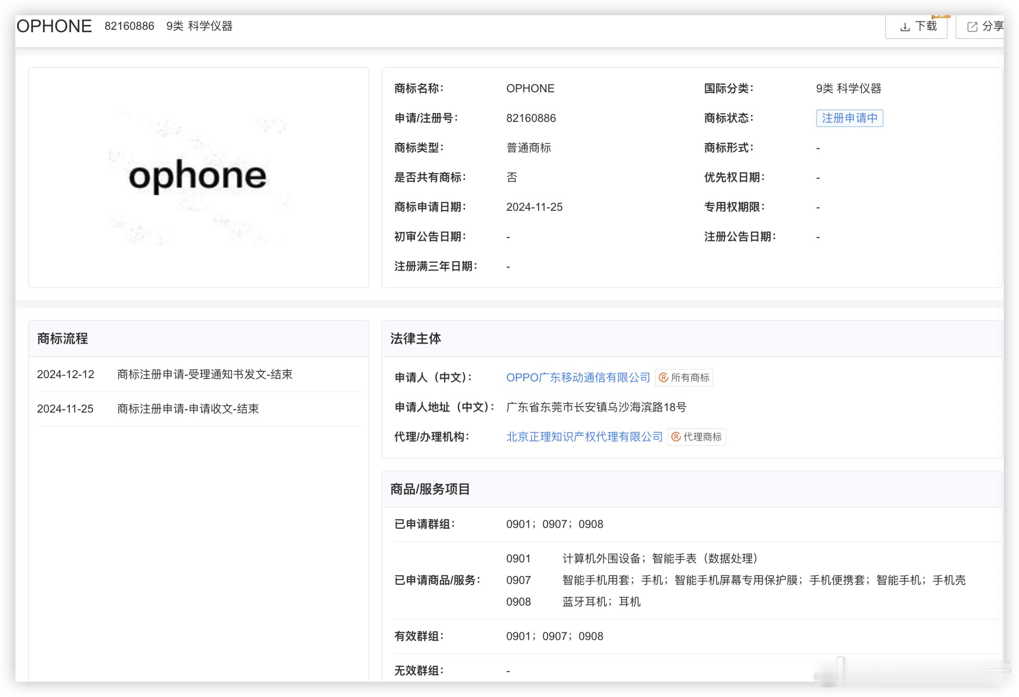Select the 2024-11-25 process row date
The width and height of the screenshot is (1019, 697).
click(x=65, y=409)
